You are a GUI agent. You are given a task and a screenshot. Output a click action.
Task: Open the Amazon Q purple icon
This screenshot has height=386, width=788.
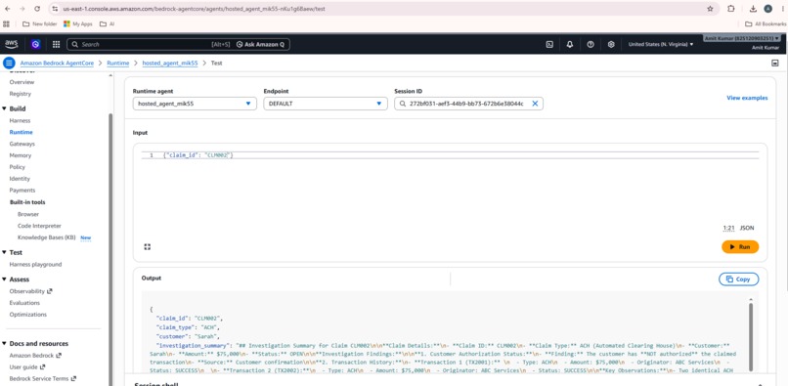(x=35, y=44)
